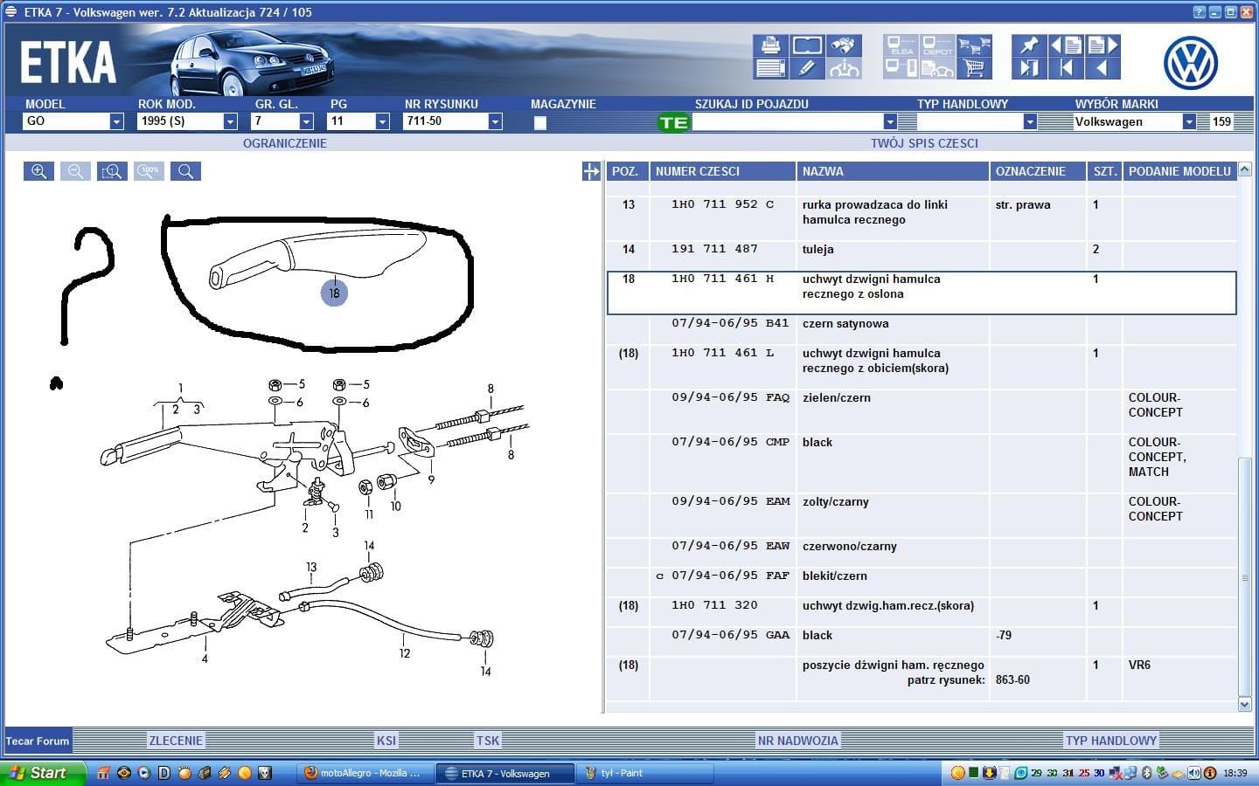Click the NAZWA column header
This screenshot has height=786, width=1259.
tap(893, 171)
